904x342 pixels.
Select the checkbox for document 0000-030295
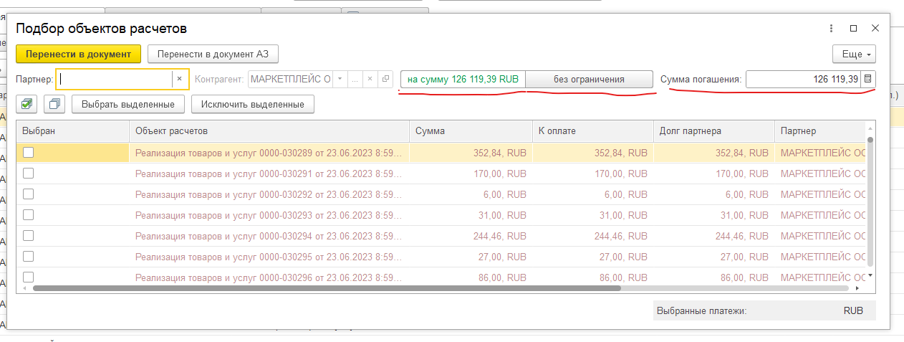tap(29, 256)
